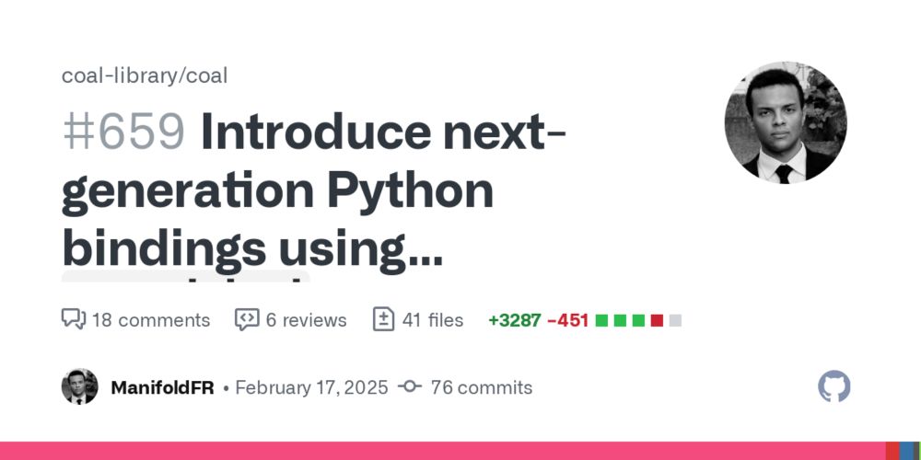The height and width of the screenshot is (460, 921).
Task: Click the small ManifoldFR avatar
Action: [x=79, y=387]
